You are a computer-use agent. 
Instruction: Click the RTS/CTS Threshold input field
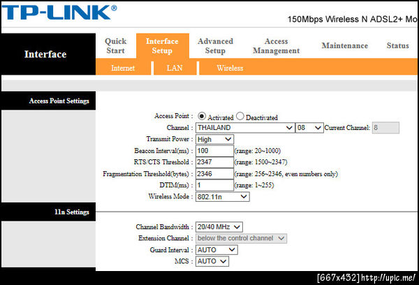pos(214,162)
